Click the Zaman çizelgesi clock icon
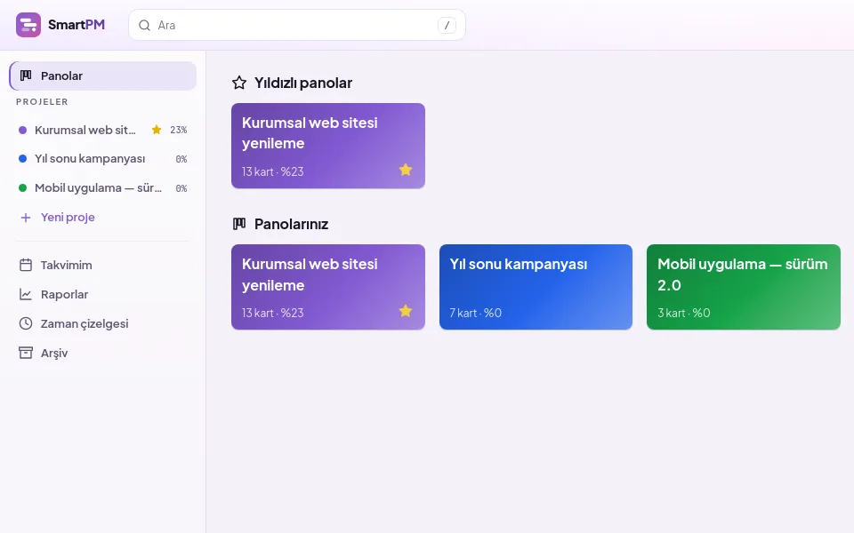854x533 pixels. (x=26, y=323)
